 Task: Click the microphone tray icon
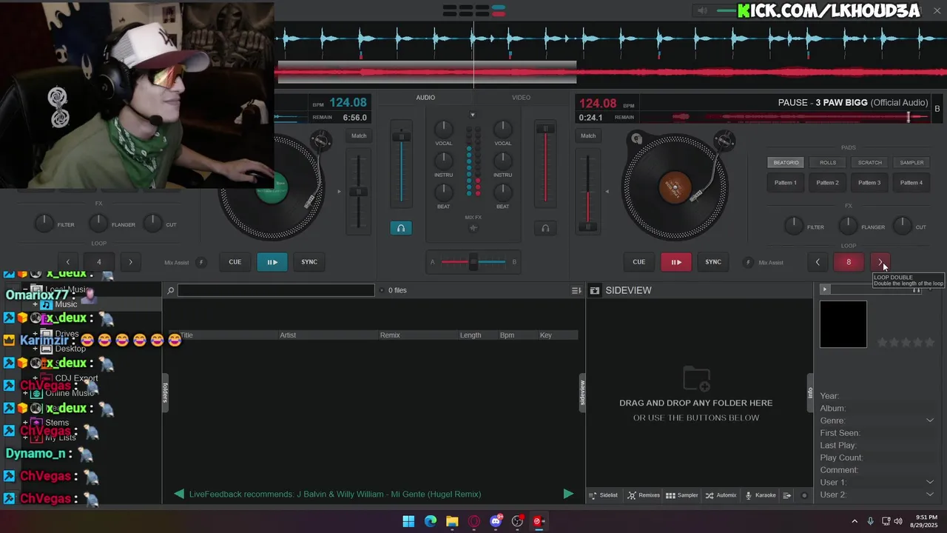(870, 521)
